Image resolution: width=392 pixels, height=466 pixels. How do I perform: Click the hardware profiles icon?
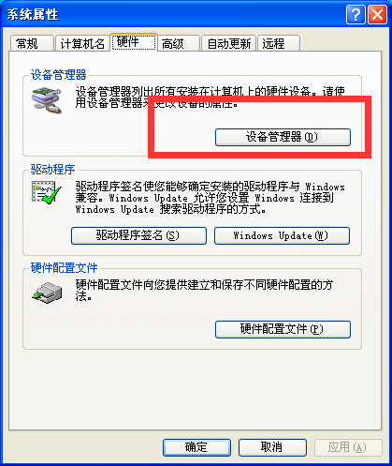point(47,293)
